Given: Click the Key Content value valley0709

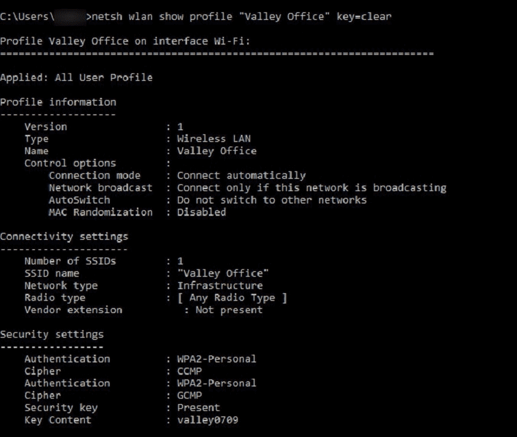Looking at the screenshot, I should pyautogui.click(x=207, y=420).
